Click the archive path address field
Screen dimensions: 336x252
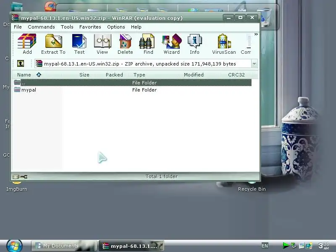coord(143,64)
